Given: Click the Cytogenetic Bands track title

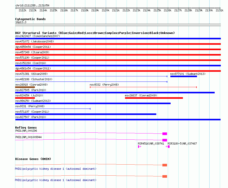Looking at the screenshot, I should [30, 19].
